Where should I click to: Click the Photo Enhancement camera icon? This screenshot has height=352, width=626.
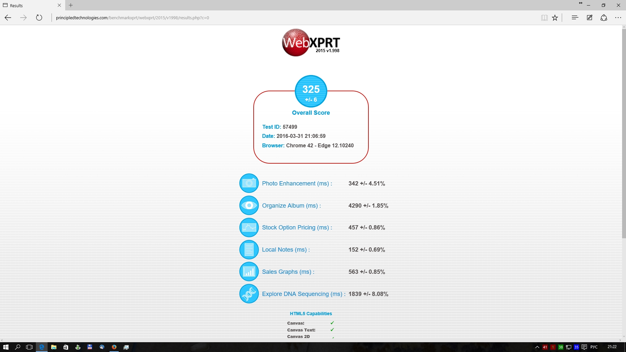(249, 183)
